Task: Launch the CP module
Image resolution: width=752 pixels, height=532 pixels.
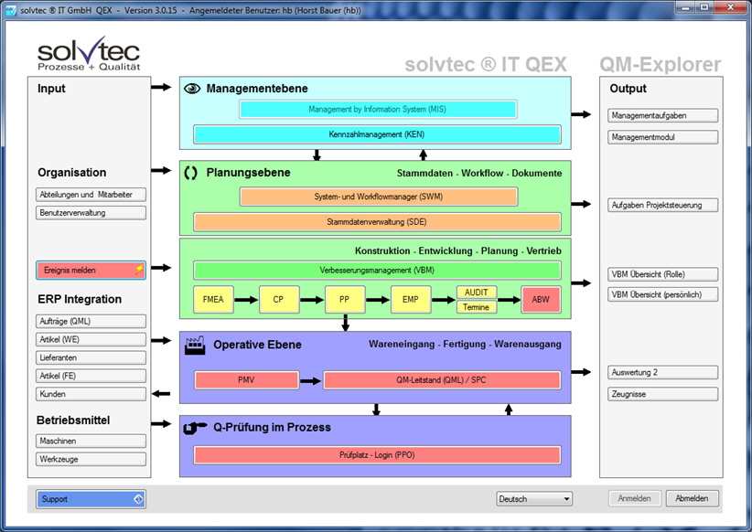Action: coord(279,300)
